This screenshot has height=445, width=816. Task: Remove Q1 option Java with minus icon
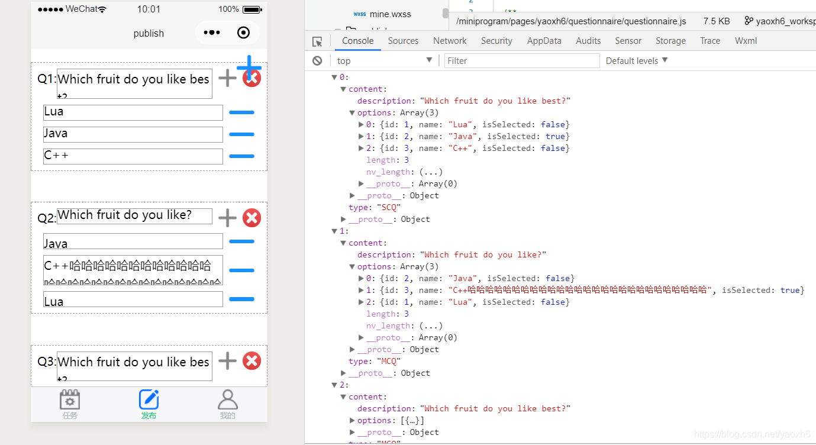[241, 134]
